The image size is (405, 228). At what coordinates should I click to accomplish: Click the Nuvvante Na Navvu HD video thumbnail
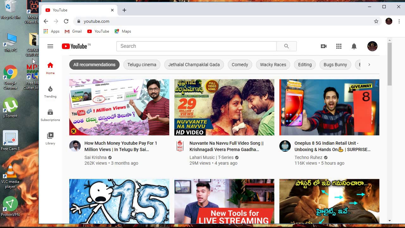click(x=224, y=107)
